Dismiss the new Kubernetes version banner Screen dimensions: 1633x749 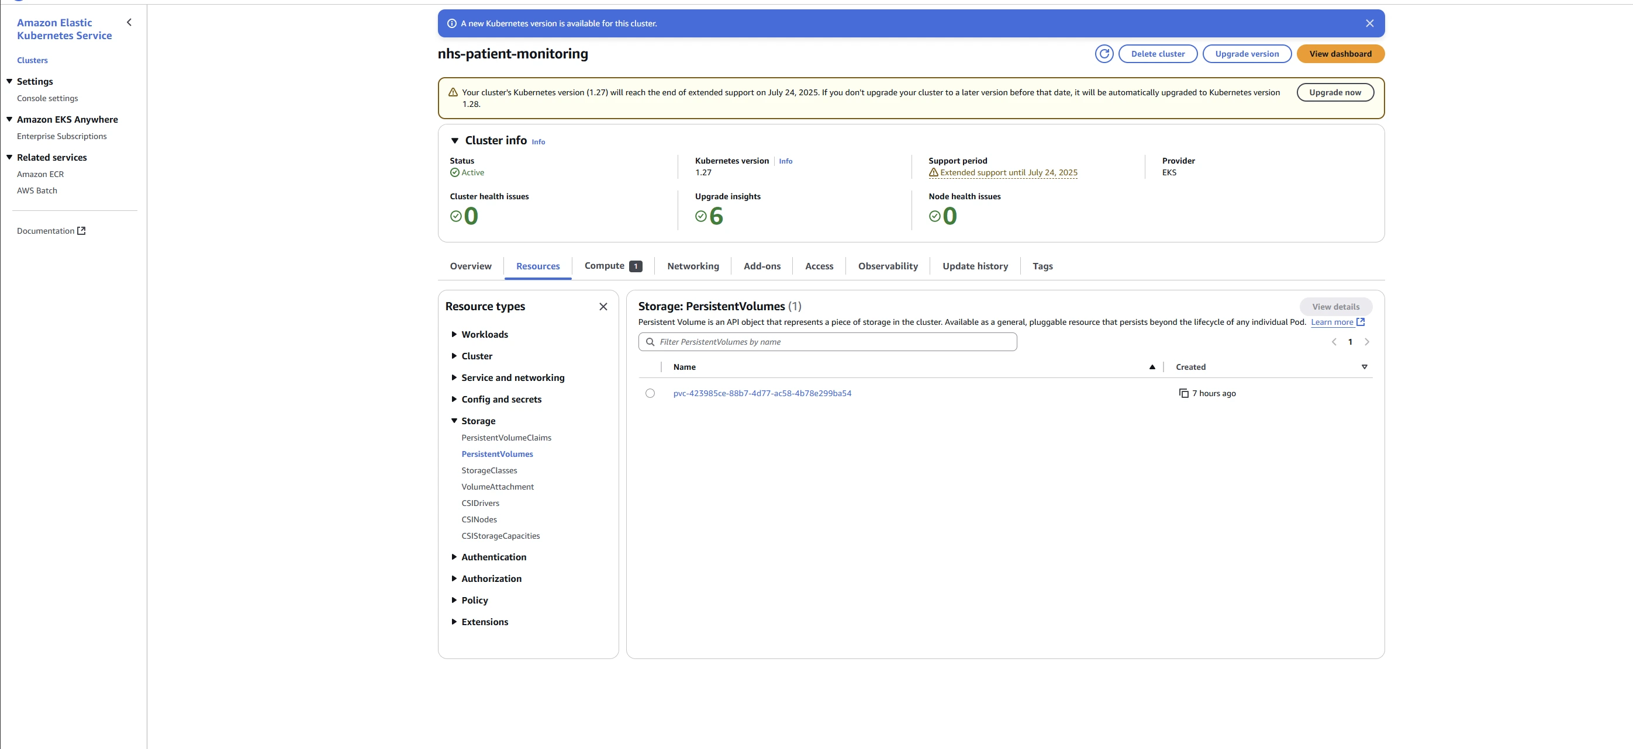click(1369, 23)
